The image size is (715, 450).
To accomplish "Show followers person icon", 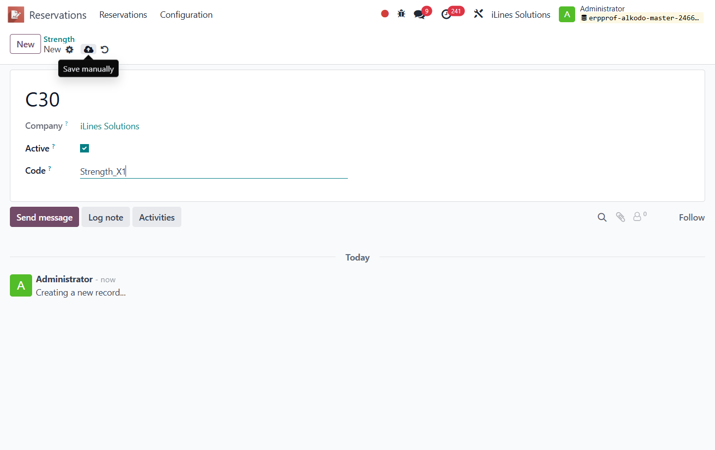I will click(637, 217).
